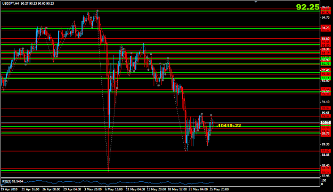Click the 6 May 12:00 time label

[113, 189]
